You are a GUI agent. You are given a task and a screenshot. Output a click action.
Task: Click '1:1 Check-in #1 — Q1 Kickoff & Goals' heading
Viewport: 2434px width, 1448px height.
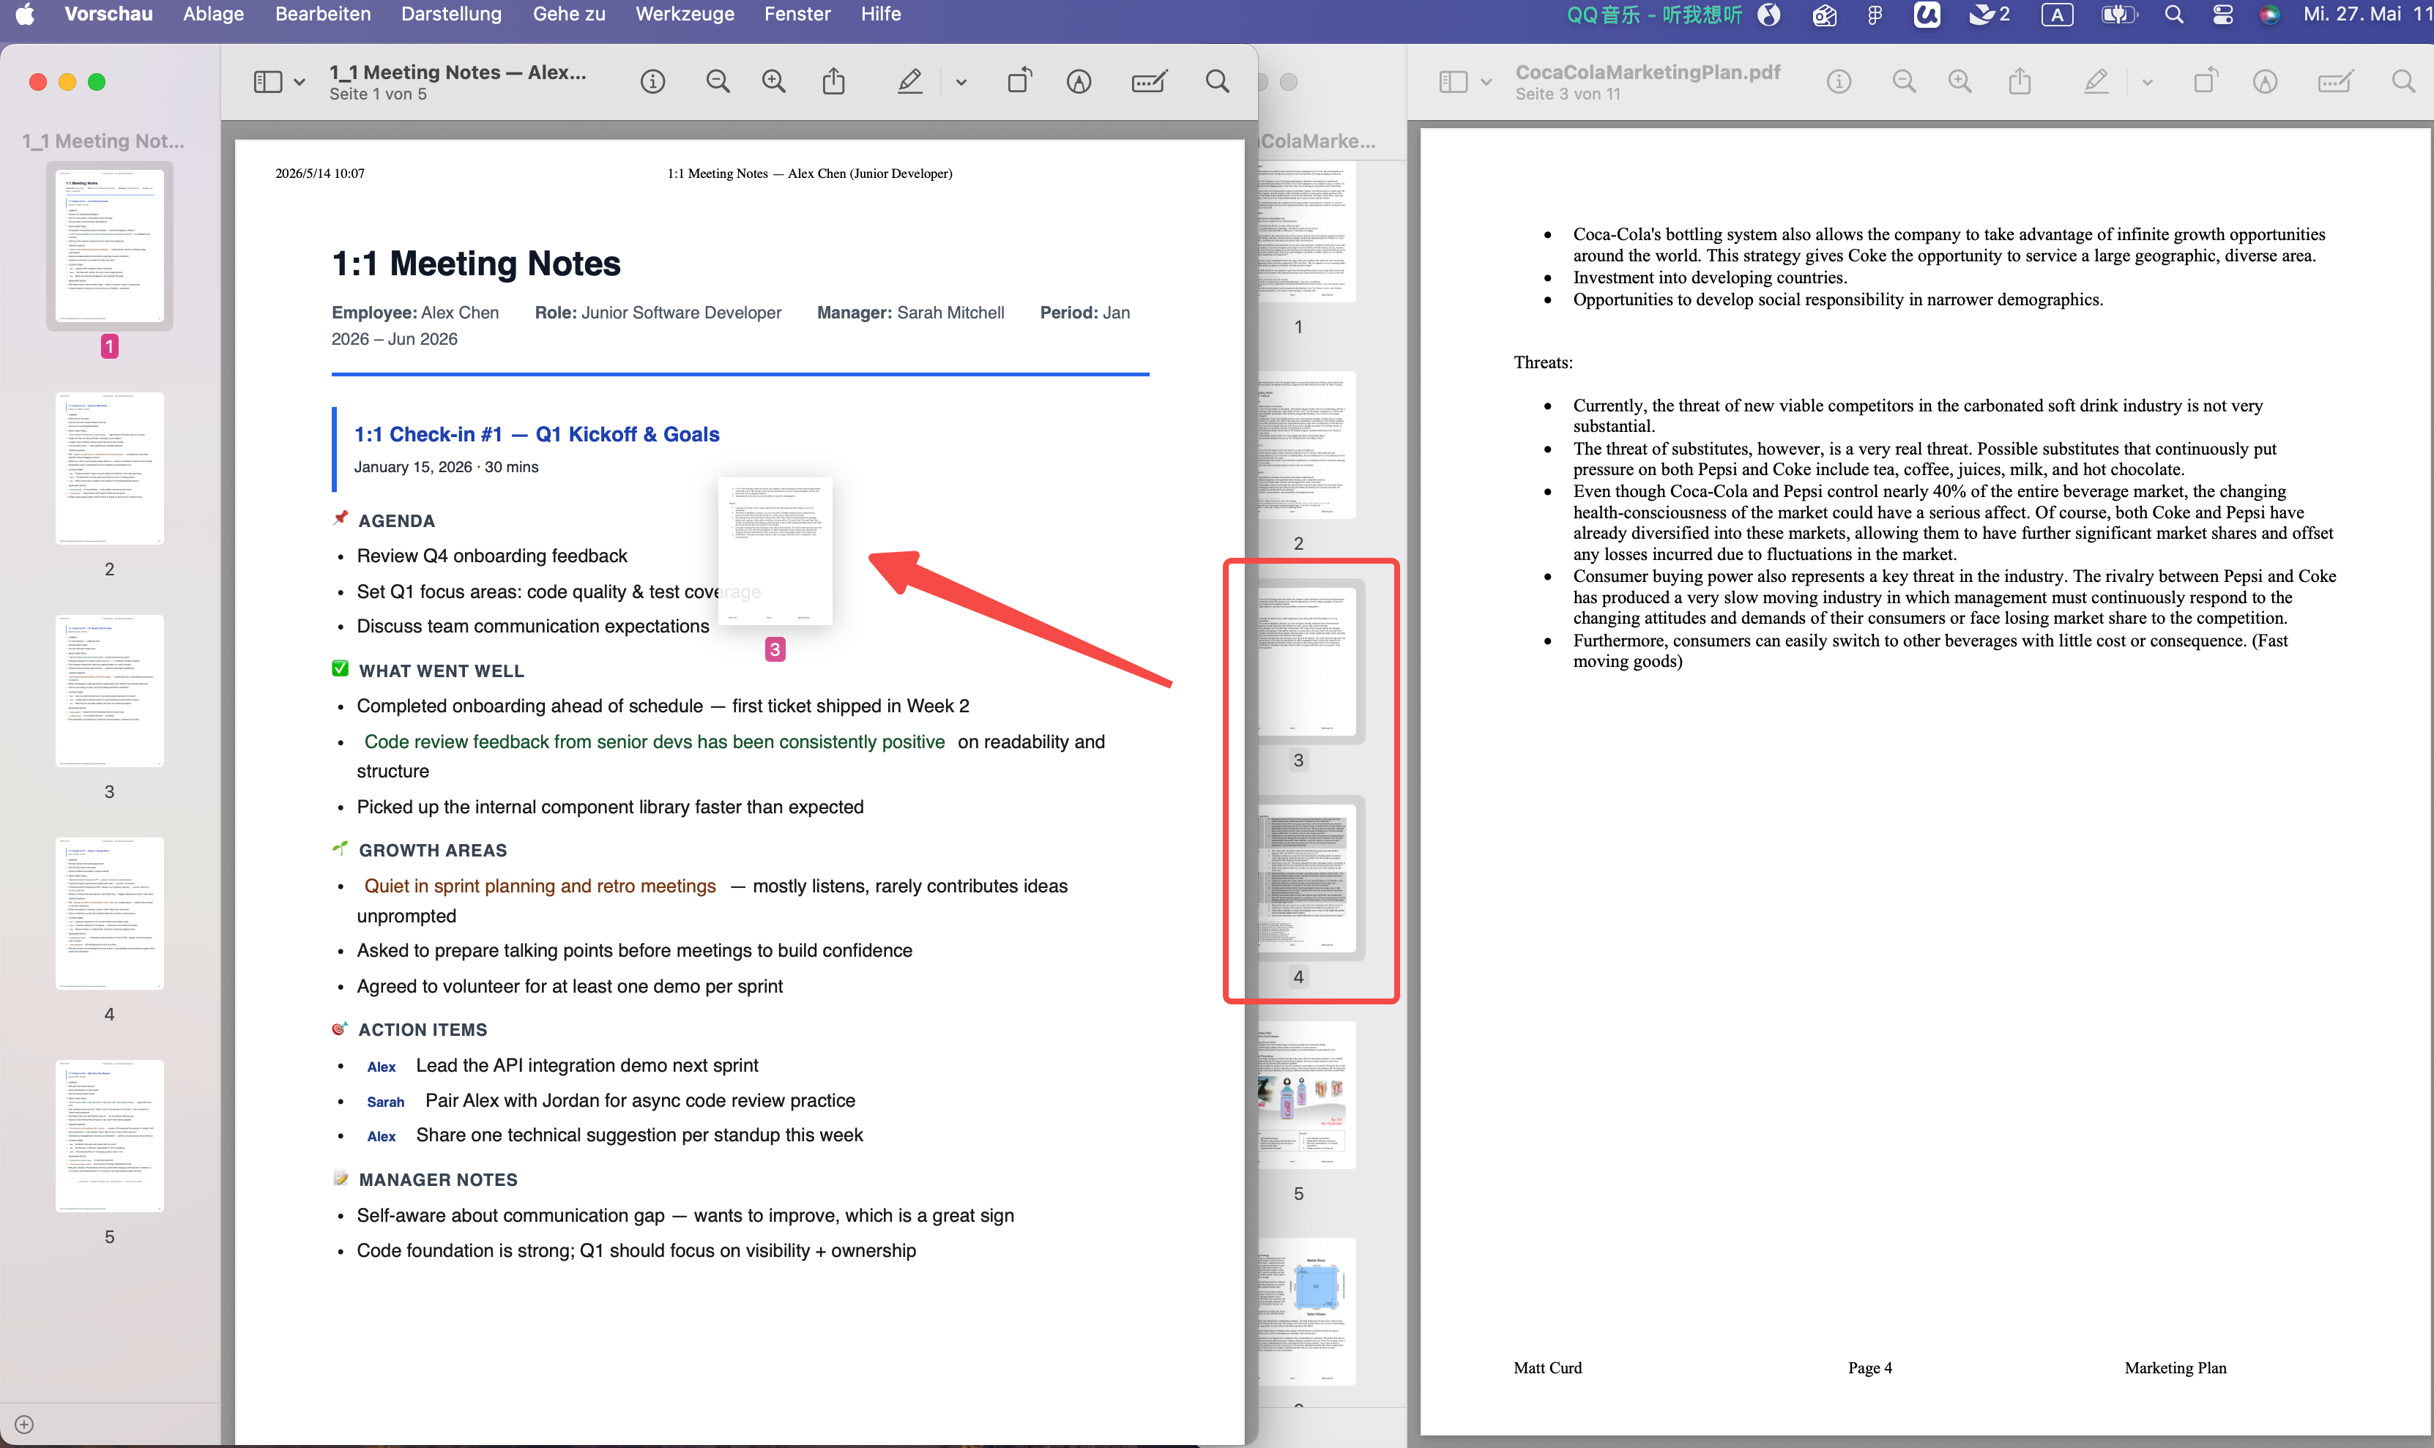(537, 434)
